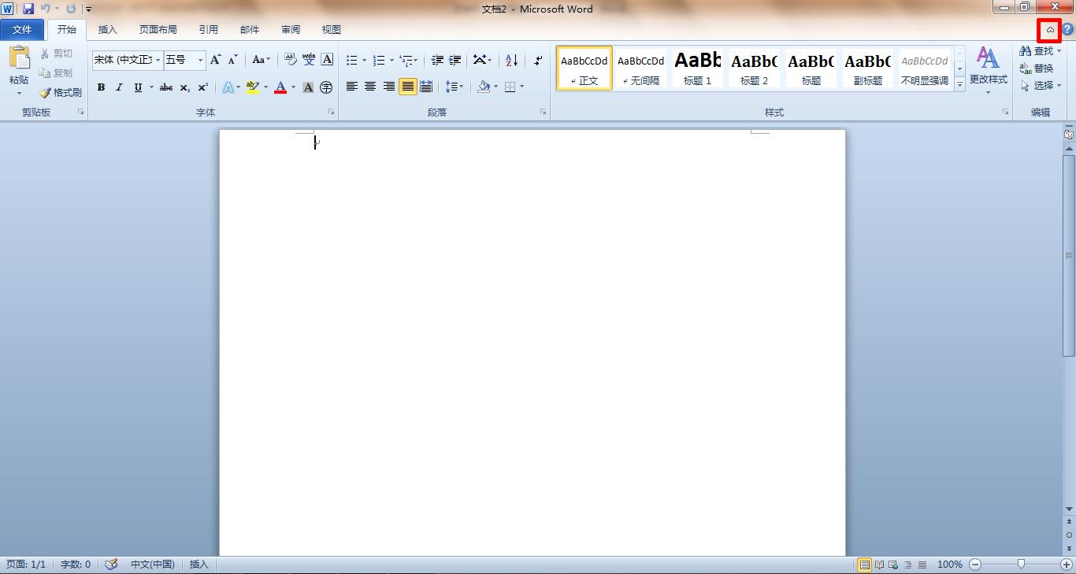Align text to the right

389,87
